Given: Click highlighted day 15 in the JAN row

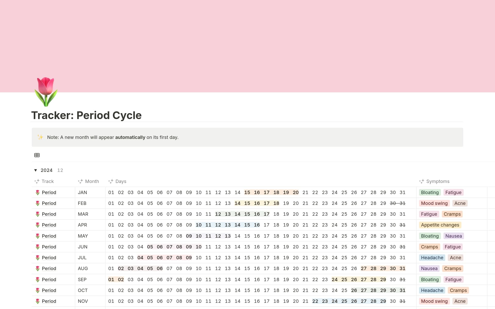Looking at the screenshot, I should point(247,192).
